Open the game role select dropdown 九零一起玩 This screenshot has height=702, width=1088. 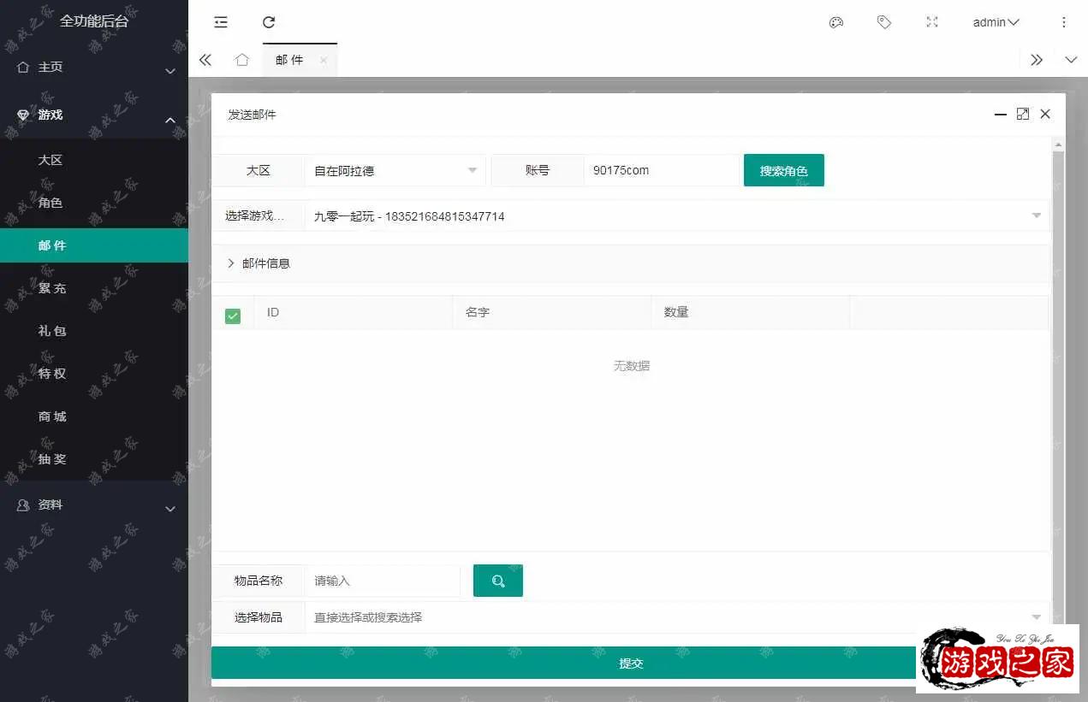click(677, 216)
